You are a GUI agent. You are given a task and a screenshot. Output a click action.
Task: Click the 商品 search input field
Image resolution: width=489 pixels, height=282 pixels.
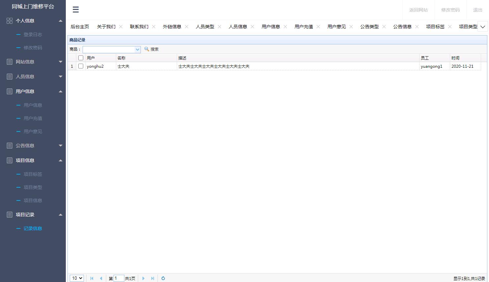point(109,49)
